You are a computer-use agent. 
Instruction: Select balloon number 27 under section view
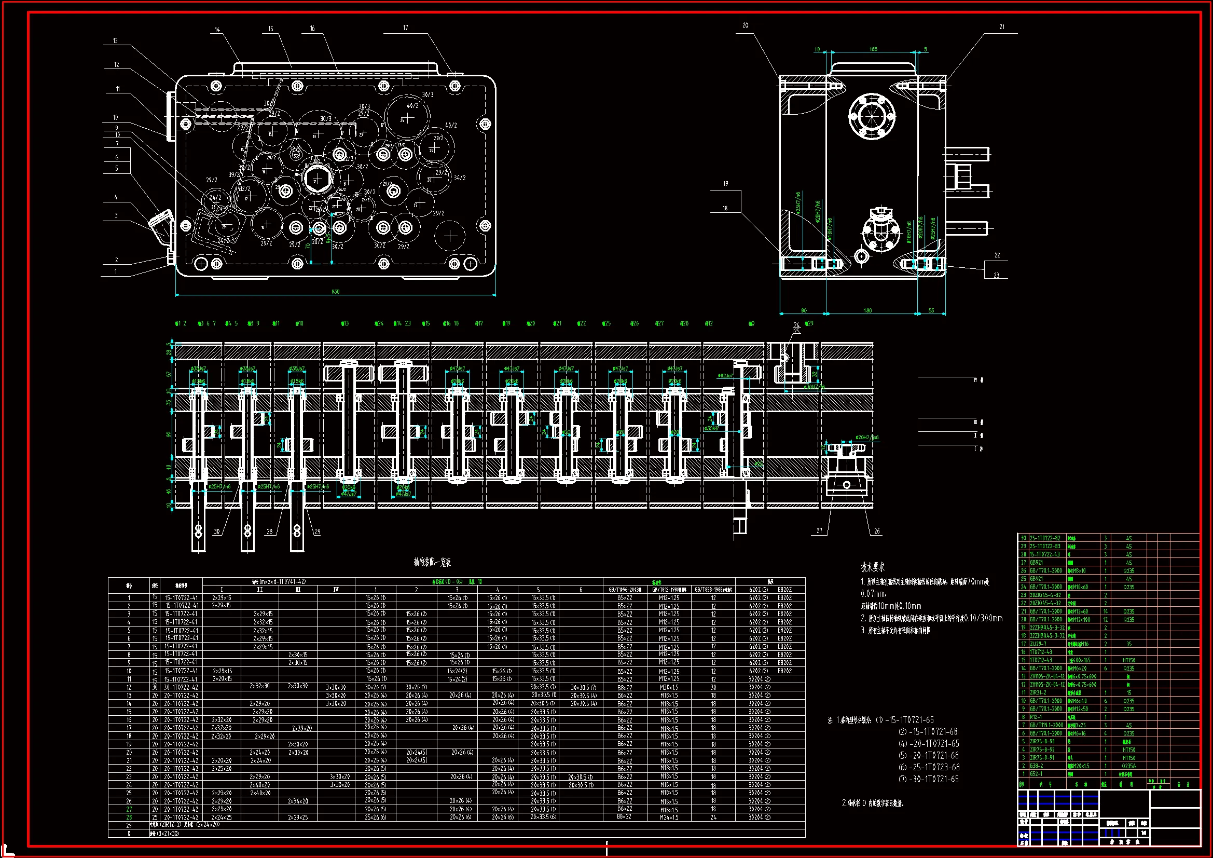[819, 531]
